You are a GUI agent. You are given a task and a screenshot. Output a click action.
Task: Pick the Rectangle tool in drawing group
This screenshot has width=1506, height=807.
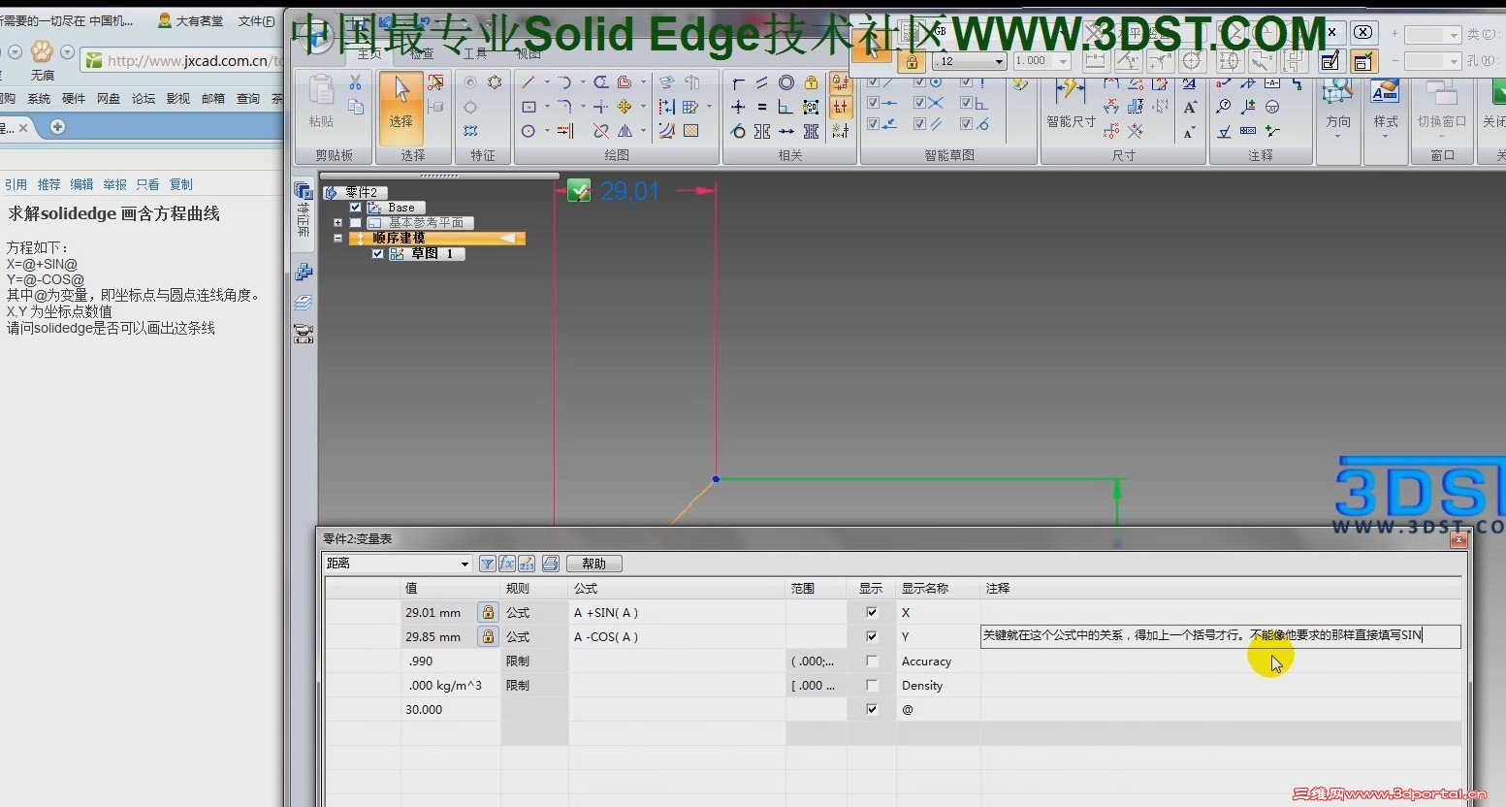529,107
